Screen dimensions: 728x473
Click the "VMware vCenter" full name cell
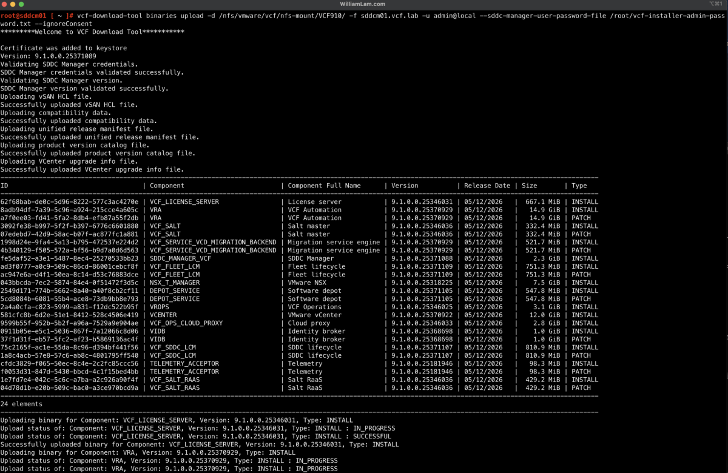pyautogui.click(x=314, y=315)
